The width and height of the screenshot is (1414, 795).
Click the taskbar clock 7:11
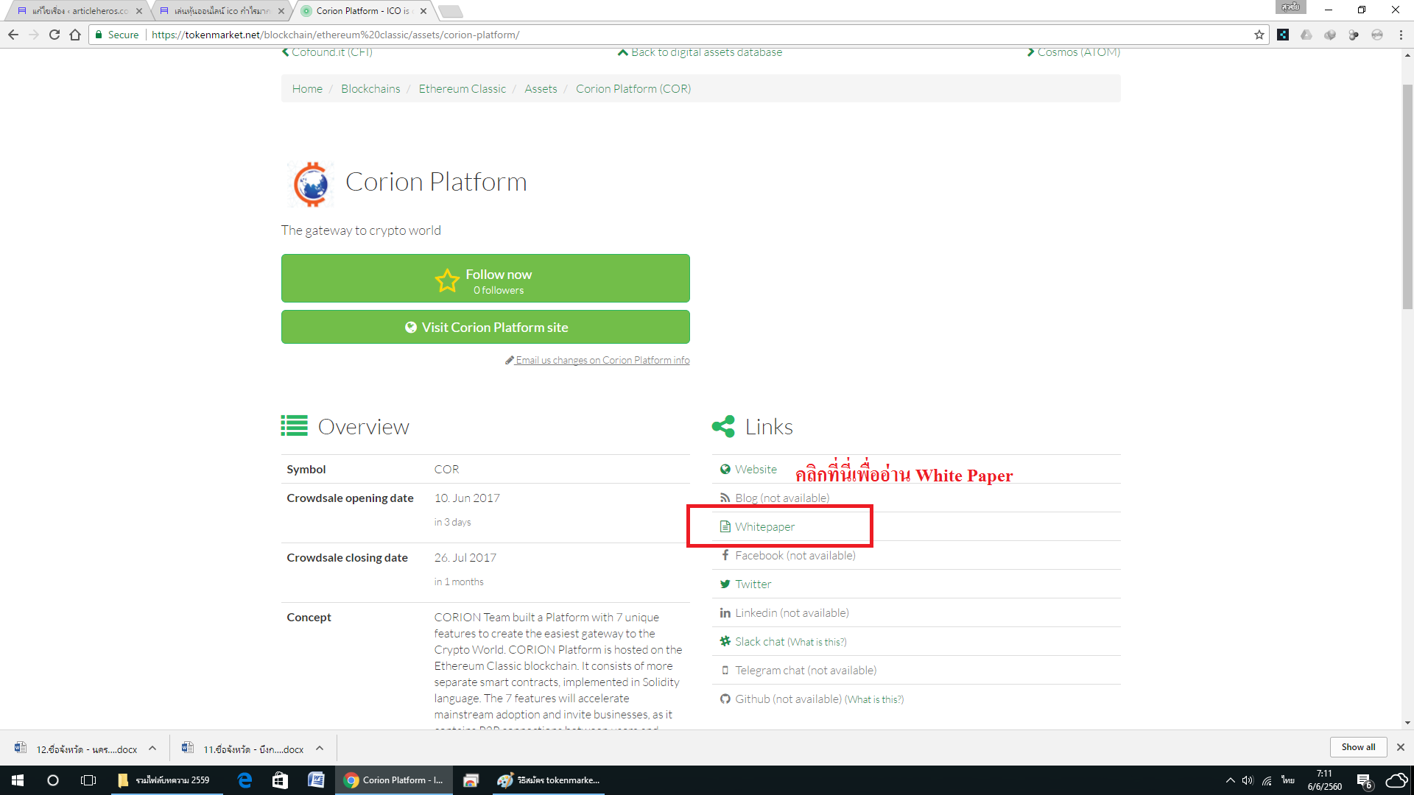click(x=1325, y=780)
